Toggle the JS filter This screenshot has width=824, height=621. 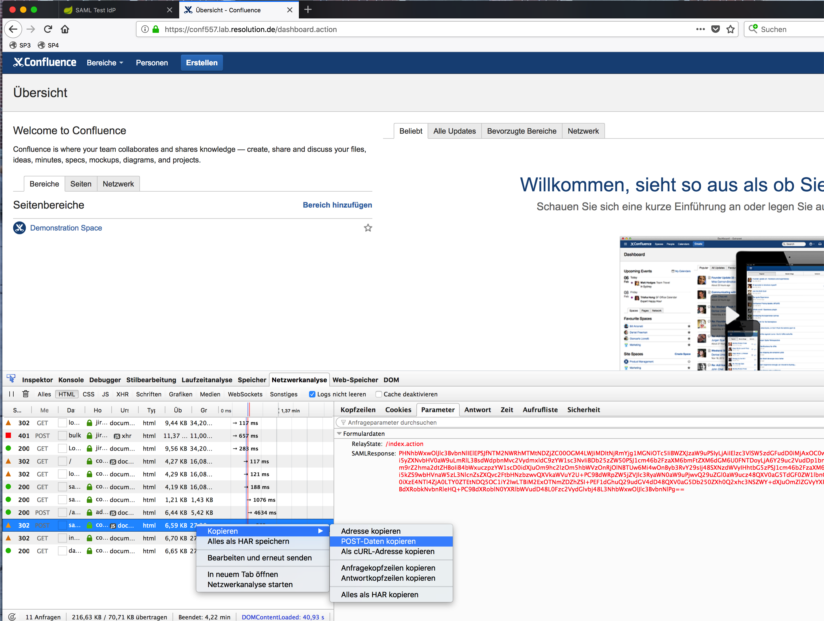coord(106,394)
